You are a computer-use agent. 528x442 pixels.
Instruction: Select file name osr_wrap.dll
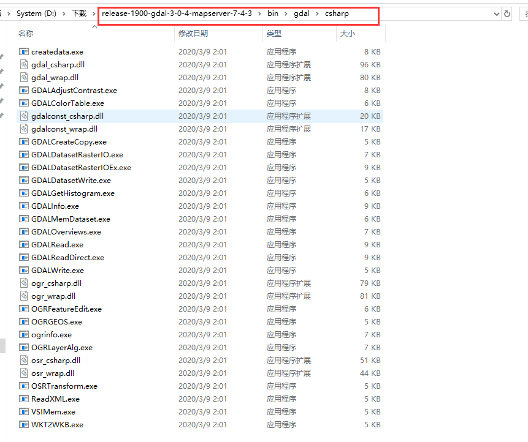pos(53,373)
